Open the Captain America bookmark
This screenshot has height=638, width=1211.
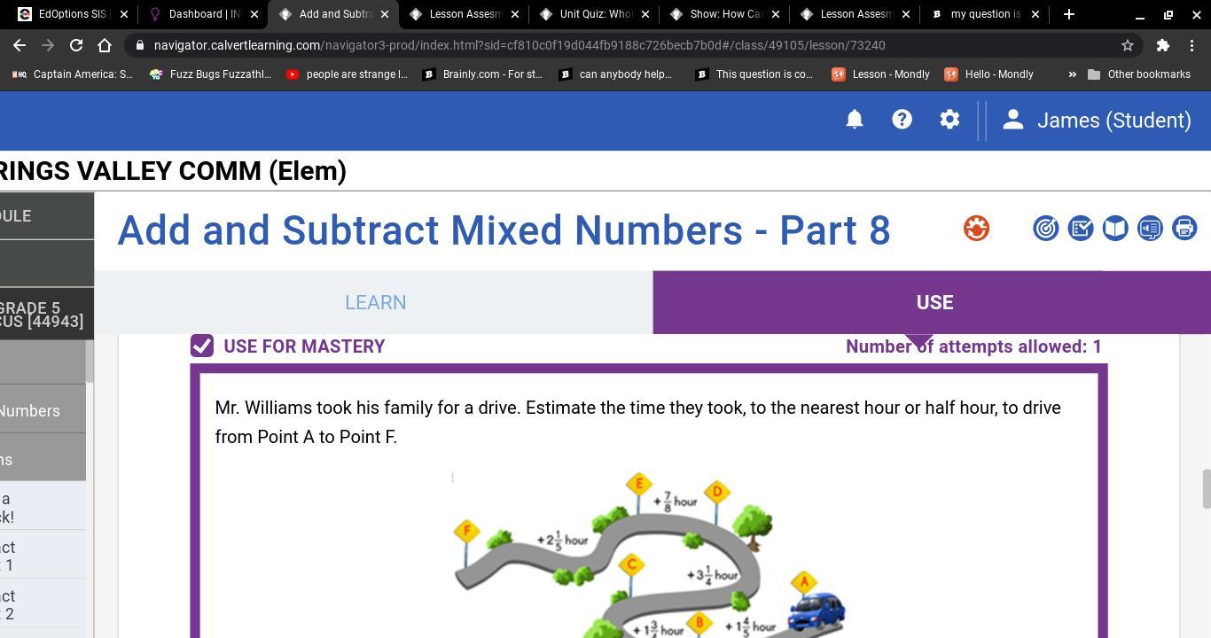73,74
